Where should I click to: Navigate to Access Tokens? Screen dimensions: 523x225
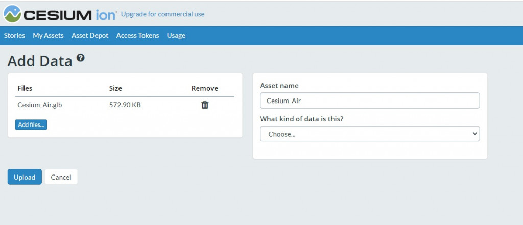click(137, 36)
